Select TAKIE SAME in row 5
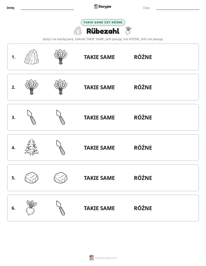This screenshot has width=206, height=266. [x=99, y=178]
